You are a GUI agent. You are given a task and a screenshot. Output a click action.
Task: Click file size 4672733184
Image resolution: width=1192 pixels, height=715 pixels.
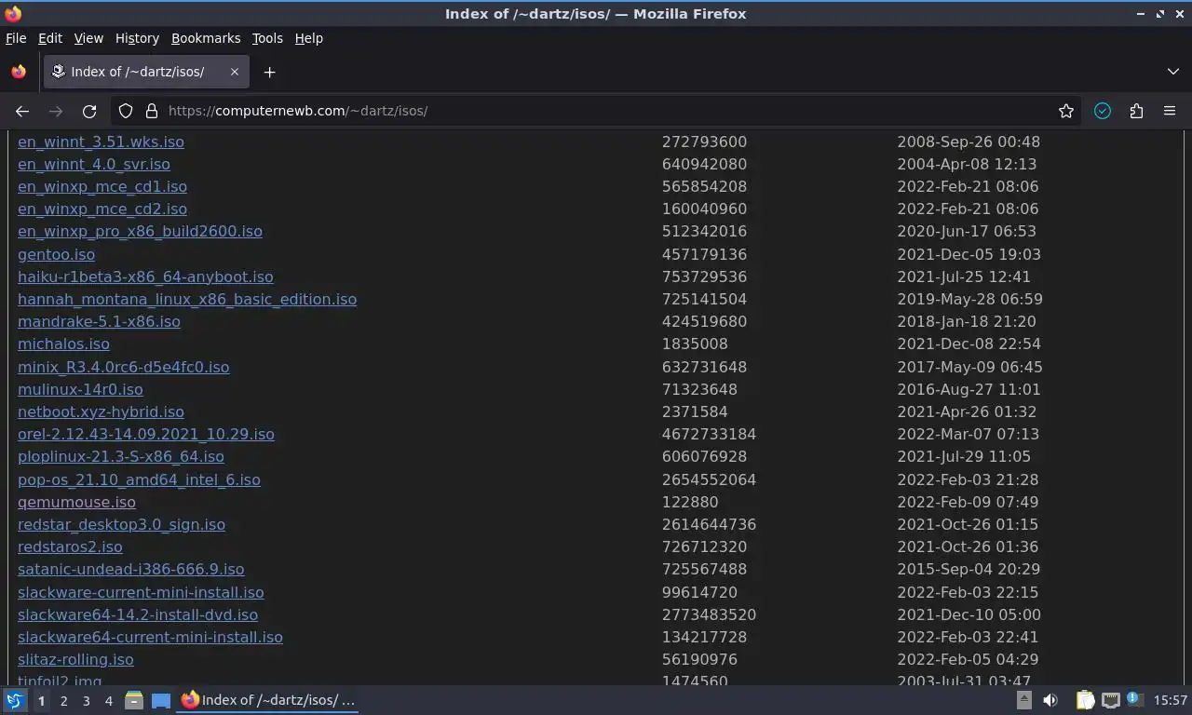709,434
